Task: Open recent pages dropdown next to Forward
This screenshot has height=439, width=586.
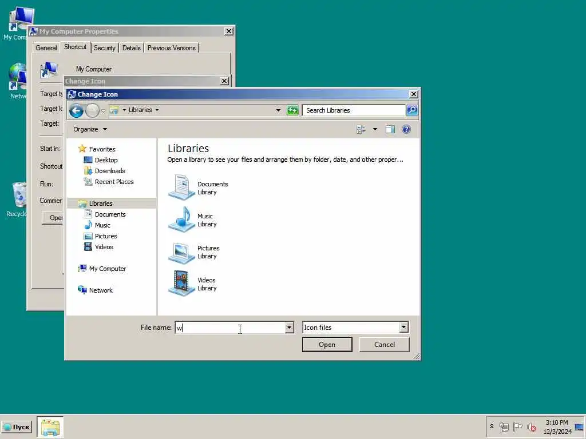Action: 103,110
